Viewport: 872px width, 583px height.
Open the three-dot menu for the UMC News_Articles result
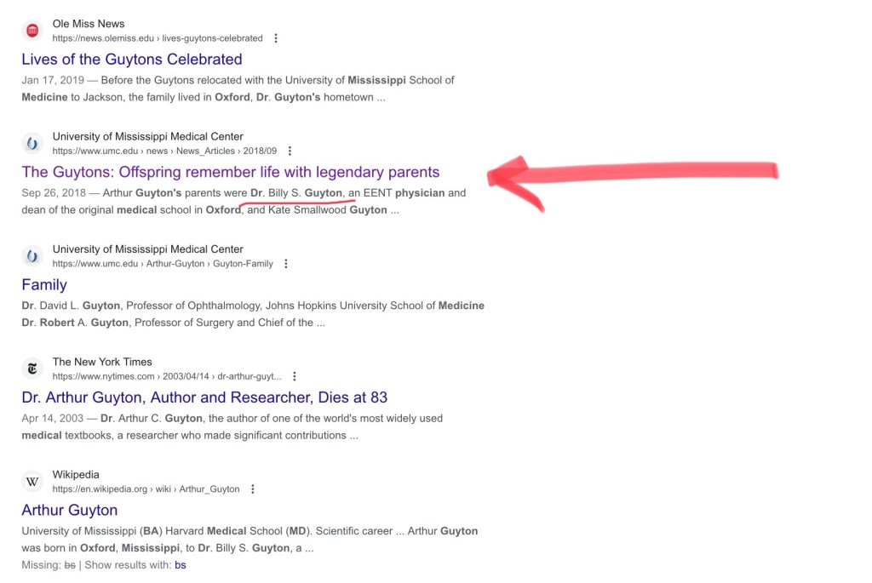(290, 151)
